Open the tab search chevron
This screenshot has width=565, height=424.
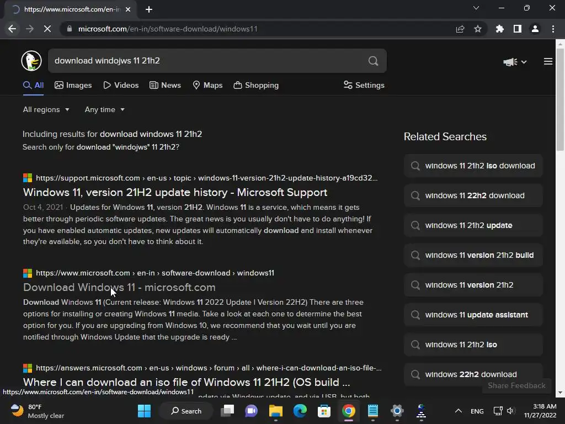coord(476,8)
